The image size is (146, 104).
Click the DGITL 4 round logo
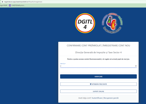[85, 23]
